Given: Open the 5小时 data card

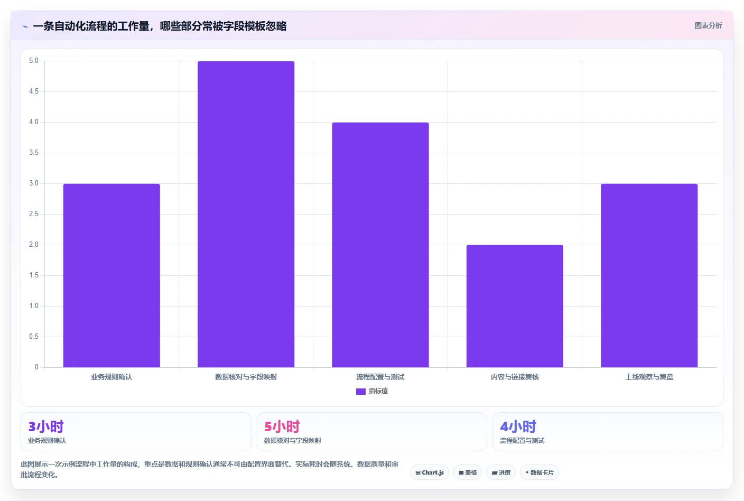Looking at the screenshot, I should 372,432.
